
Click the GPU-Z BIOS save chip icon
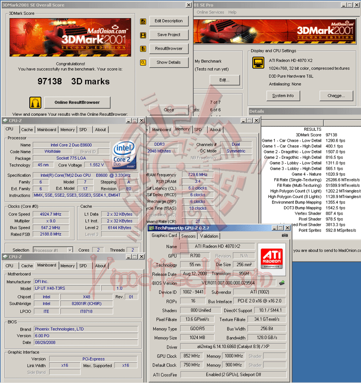[282, 283]
